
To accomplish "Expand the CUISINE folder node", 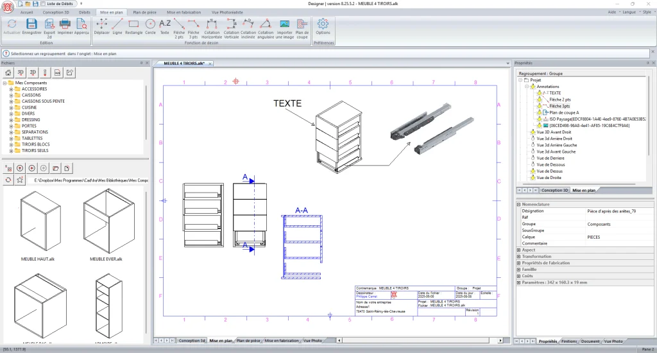I will pos(12,107).
